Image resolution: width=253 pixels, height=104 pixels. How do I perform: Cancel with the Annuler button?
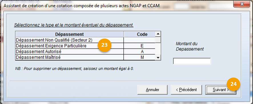[x=152, y=90]
